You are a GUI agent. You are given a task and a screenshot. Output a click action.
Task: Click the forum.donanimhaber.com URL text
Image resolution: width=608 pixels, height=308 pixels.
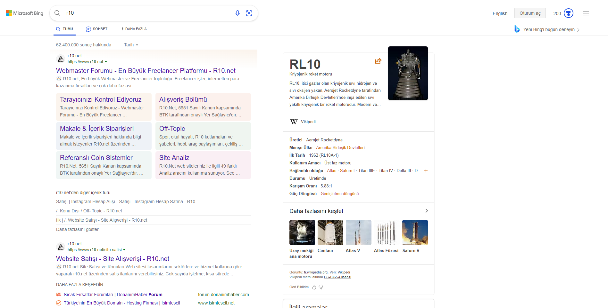click(223, 295)
